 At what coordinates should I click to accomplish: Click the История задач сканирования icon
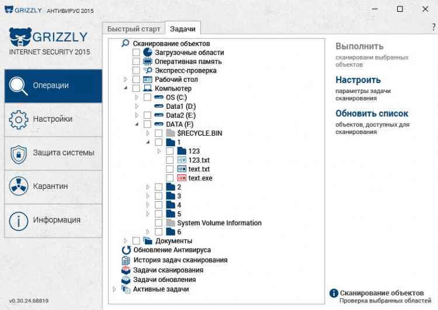(126, 260)
